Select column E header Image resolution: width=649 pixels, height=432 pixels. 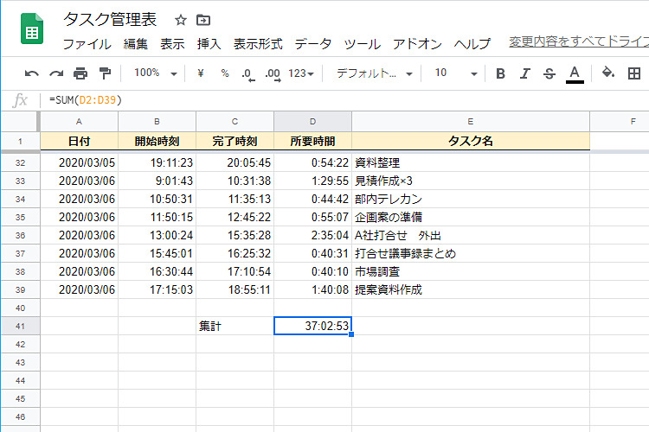[471, 122]
